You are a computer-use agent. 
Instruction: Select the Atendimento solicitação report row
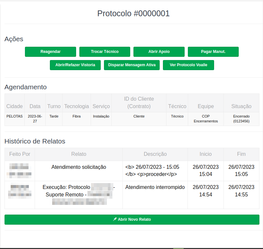click(79, 167)
